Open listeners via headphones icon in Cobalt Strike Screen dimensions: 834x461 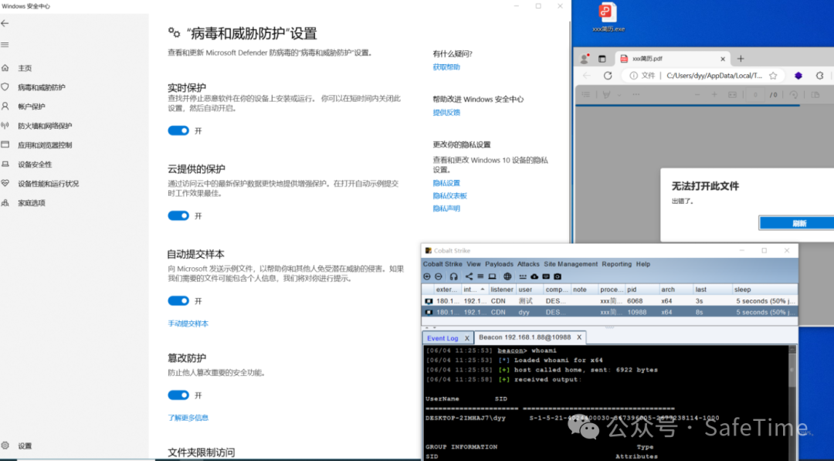click(454, 276)
